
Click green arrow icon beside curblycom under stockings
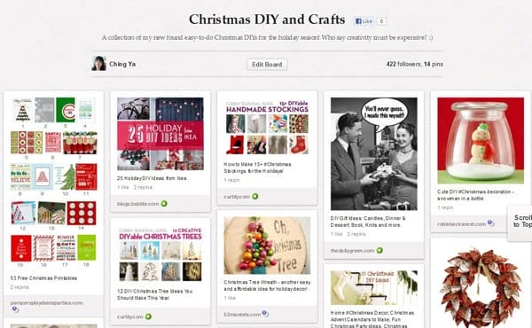(254, 196)
